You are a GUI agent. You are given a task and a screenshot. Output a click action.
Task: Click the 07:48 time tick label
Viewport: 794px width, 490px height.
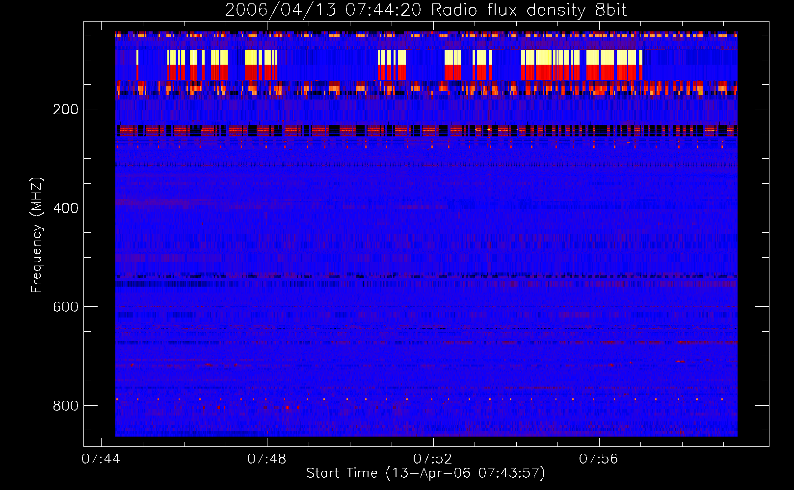point(267,459)
